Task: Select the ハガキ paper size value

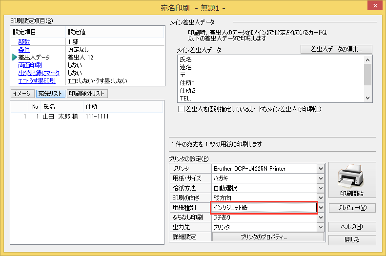Action: pos(264,178)
